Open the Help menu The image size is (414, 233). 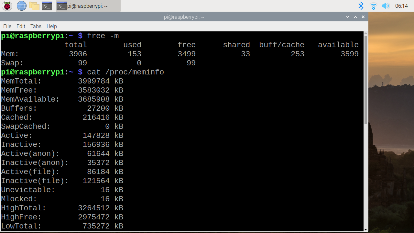tap(51, 26)
